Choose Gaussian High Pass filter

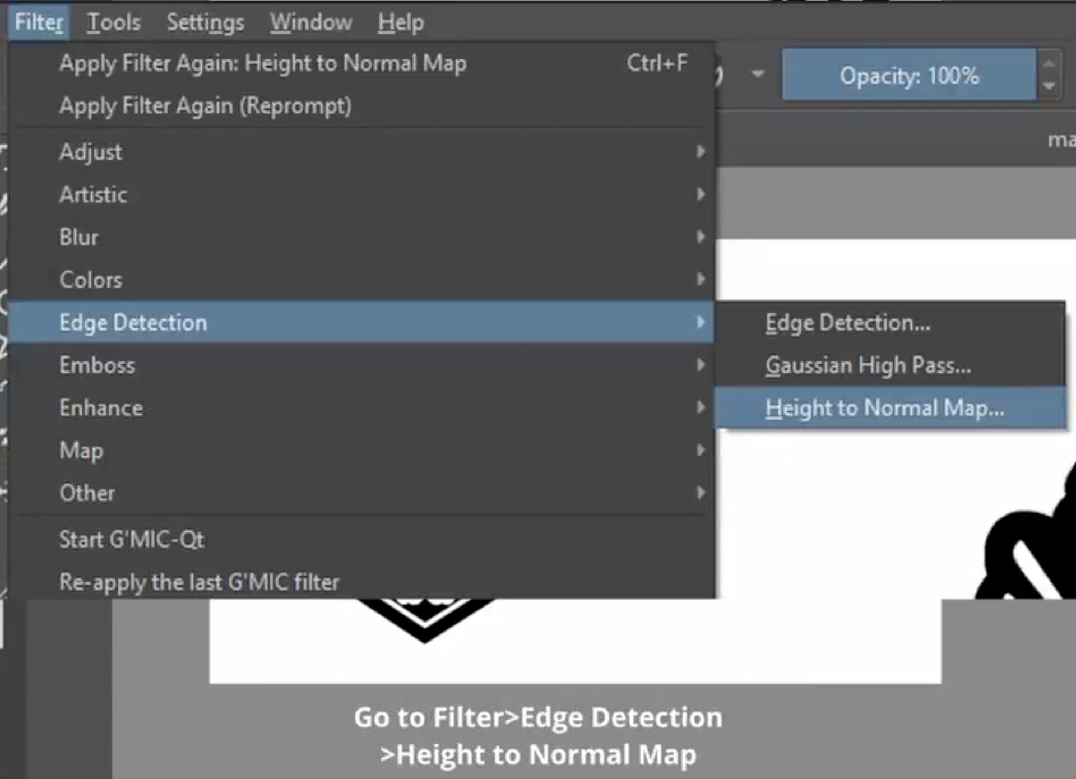click(x=868, y=365)
